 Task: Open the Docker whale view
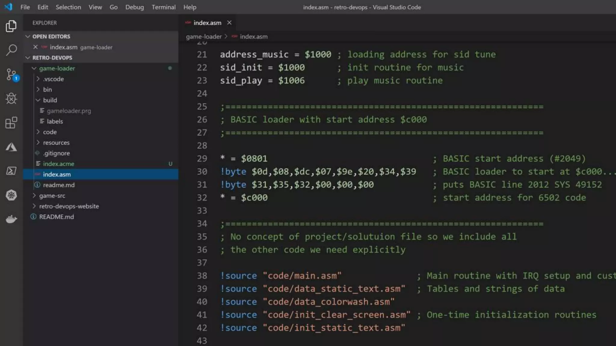point(11,219)
